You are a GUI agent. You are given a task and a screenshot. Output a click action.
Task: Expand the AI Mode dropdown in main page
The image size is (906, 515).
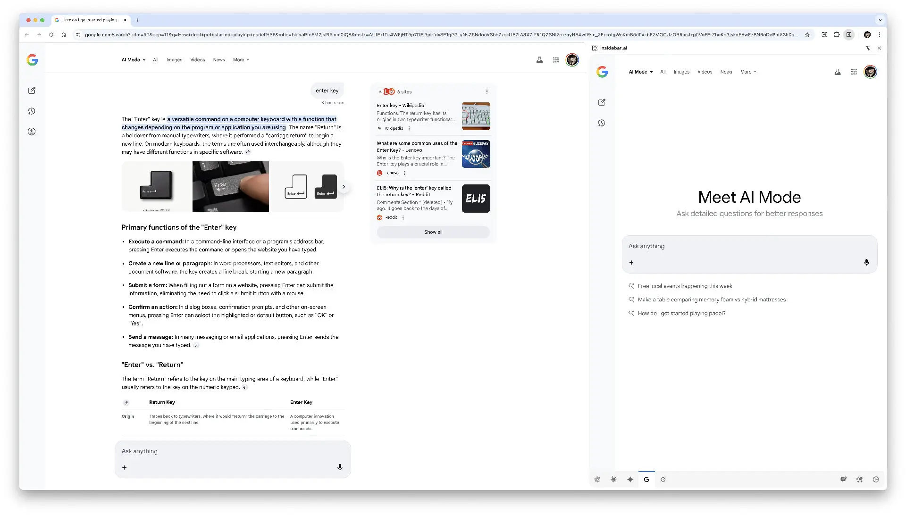(x=134, y=60)
